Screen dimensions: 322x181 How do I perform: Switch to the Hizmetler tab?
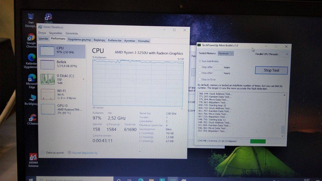144,41
